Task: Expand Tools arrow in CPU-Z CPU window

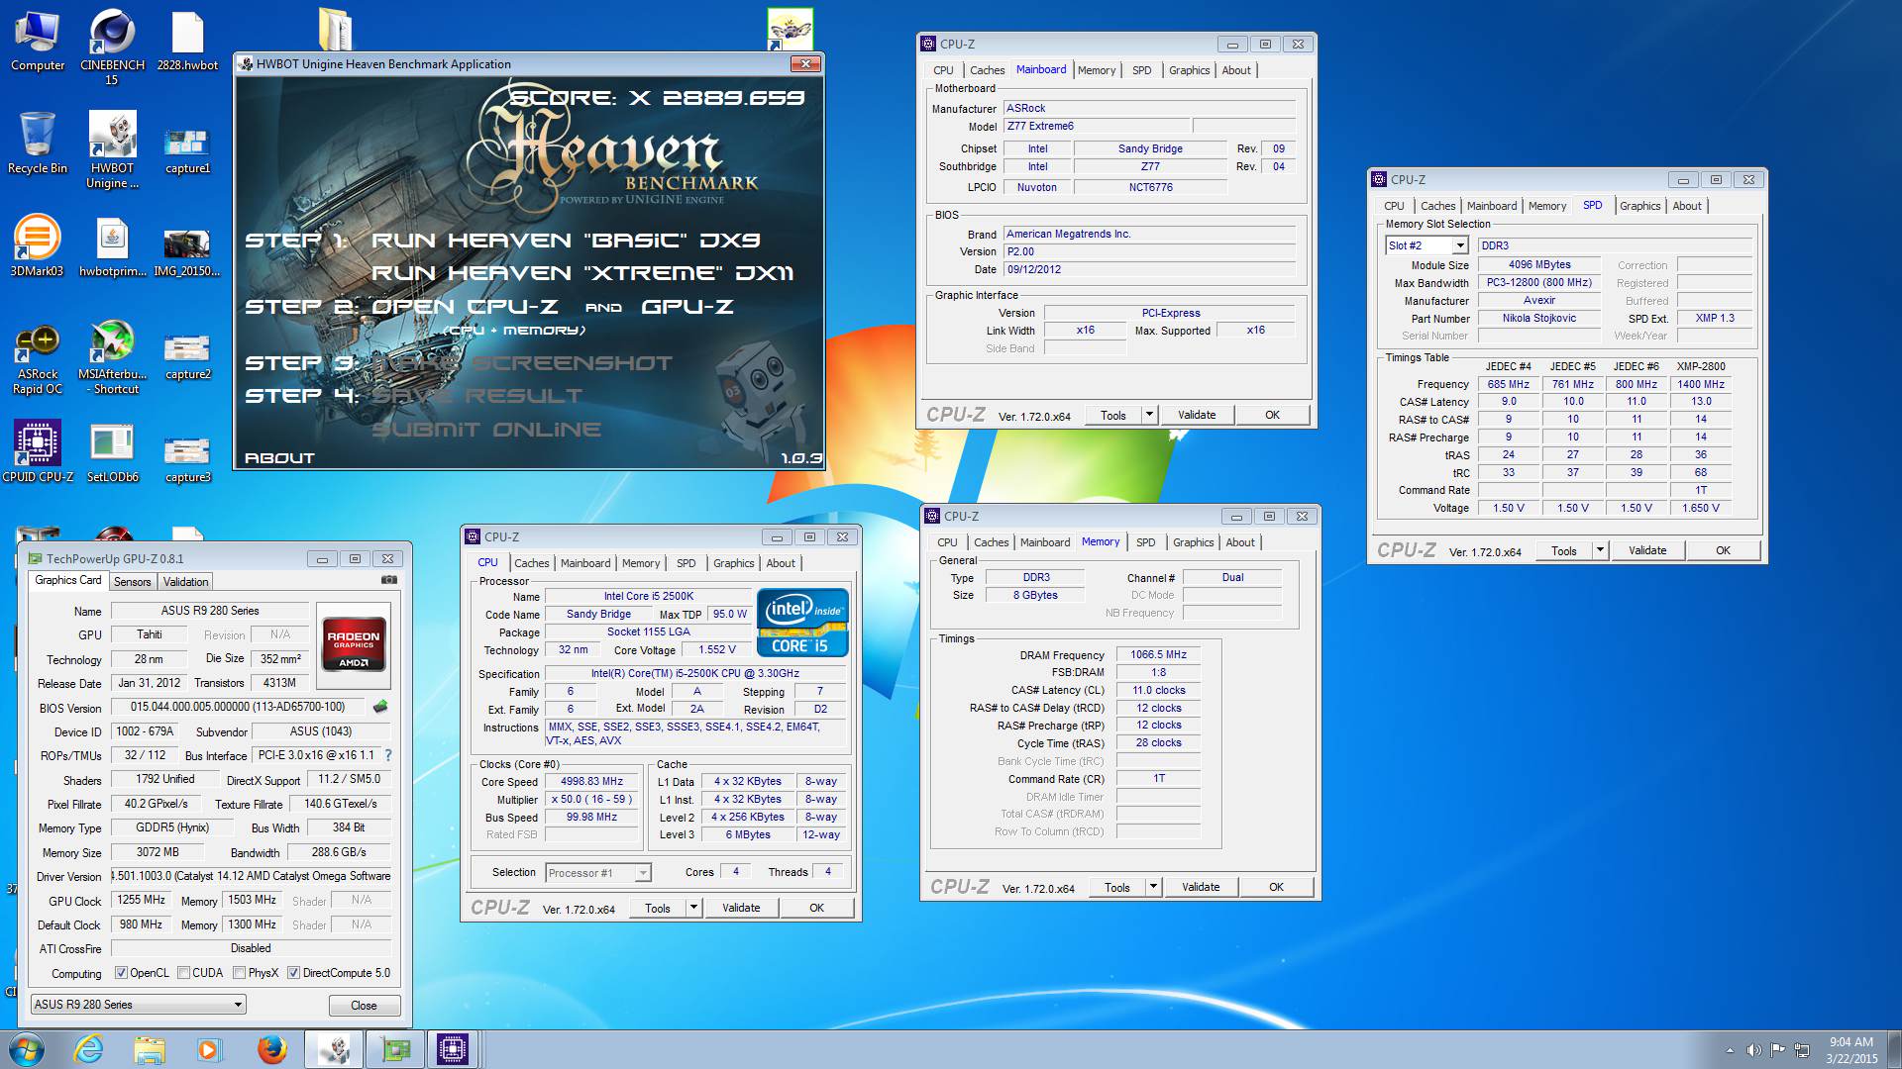Action: (693, 908)
